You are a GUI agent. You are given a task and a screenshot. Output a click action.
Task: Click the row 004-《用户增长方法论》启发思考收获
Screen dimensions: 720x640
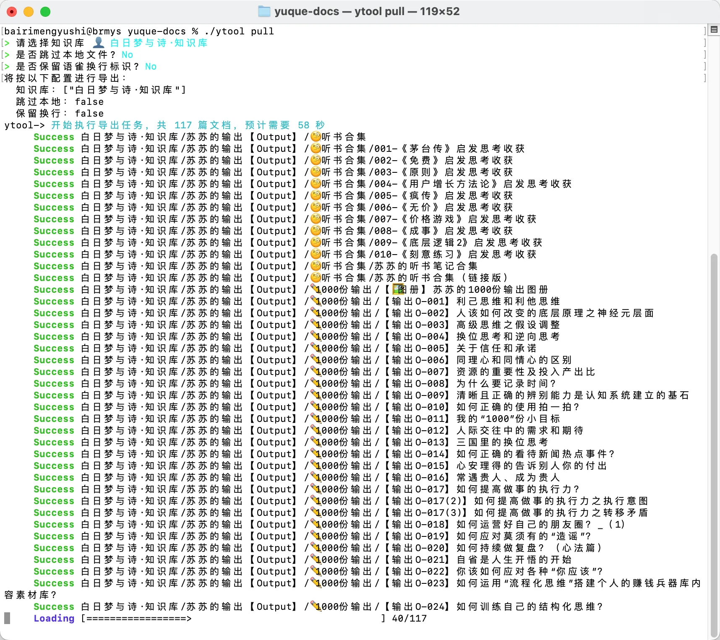[303, 184]
